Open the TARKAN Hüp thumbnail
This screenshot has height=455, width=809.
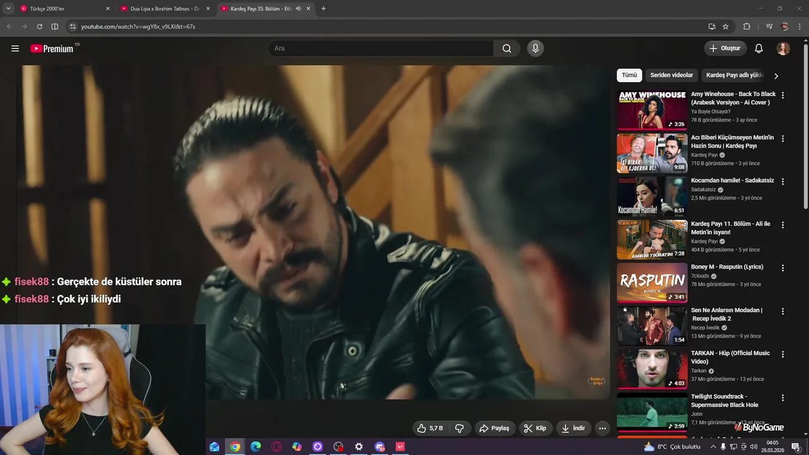tap(652, 369)
